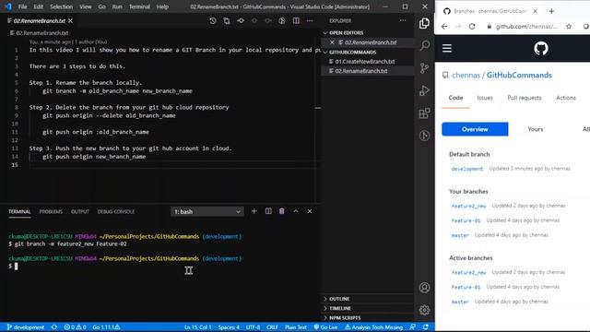Viewport: 590px width, 332px height.
Task: Click the open changes icon in editor toolbar
Action: coord(227,20)
